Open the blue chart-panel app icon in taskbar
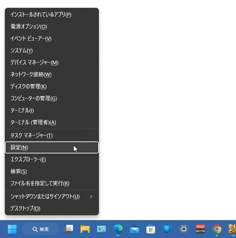 (x=102, y=229)
